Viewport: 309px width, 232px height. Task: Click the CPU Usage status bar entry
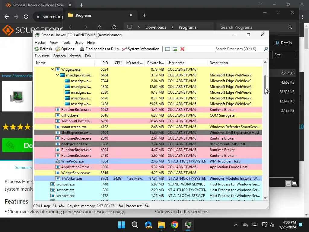pyautogui.click(x=49, y=206)
